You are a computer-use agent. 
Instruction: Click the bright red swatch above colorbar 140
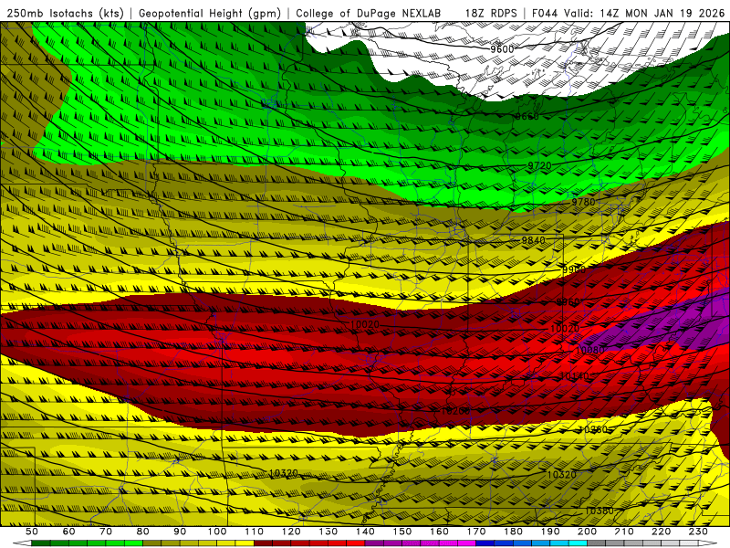tap(356, 543)
